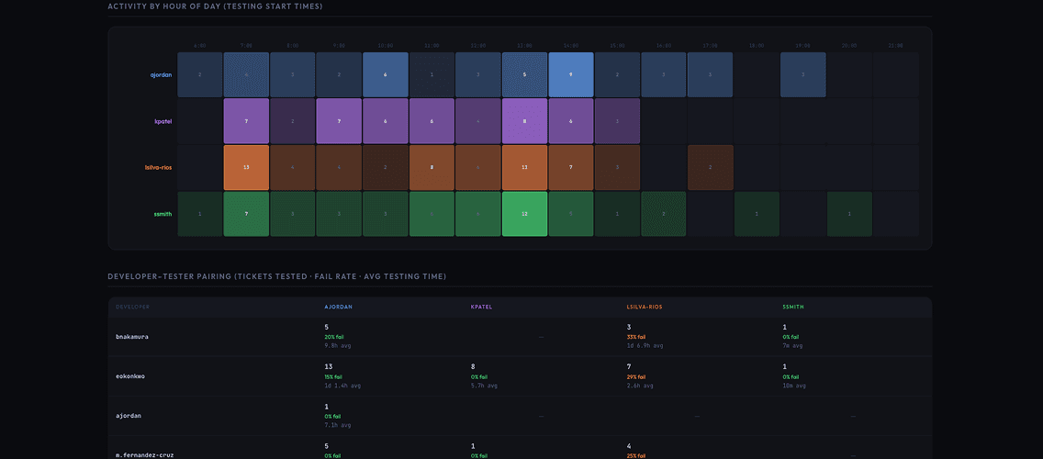Click the kpatel heatmap cell at 15:00
Image resolution: width=1043 pixels, height=459 pixels.
point(617,121)
